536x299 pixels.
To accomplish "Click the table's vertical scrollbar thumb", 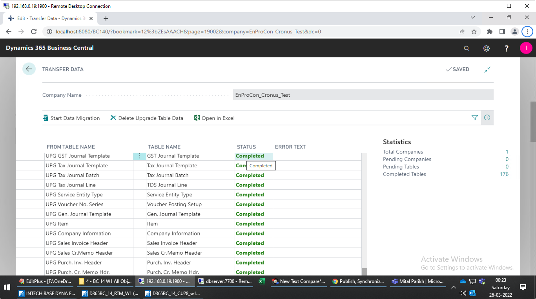I will 364,272.
